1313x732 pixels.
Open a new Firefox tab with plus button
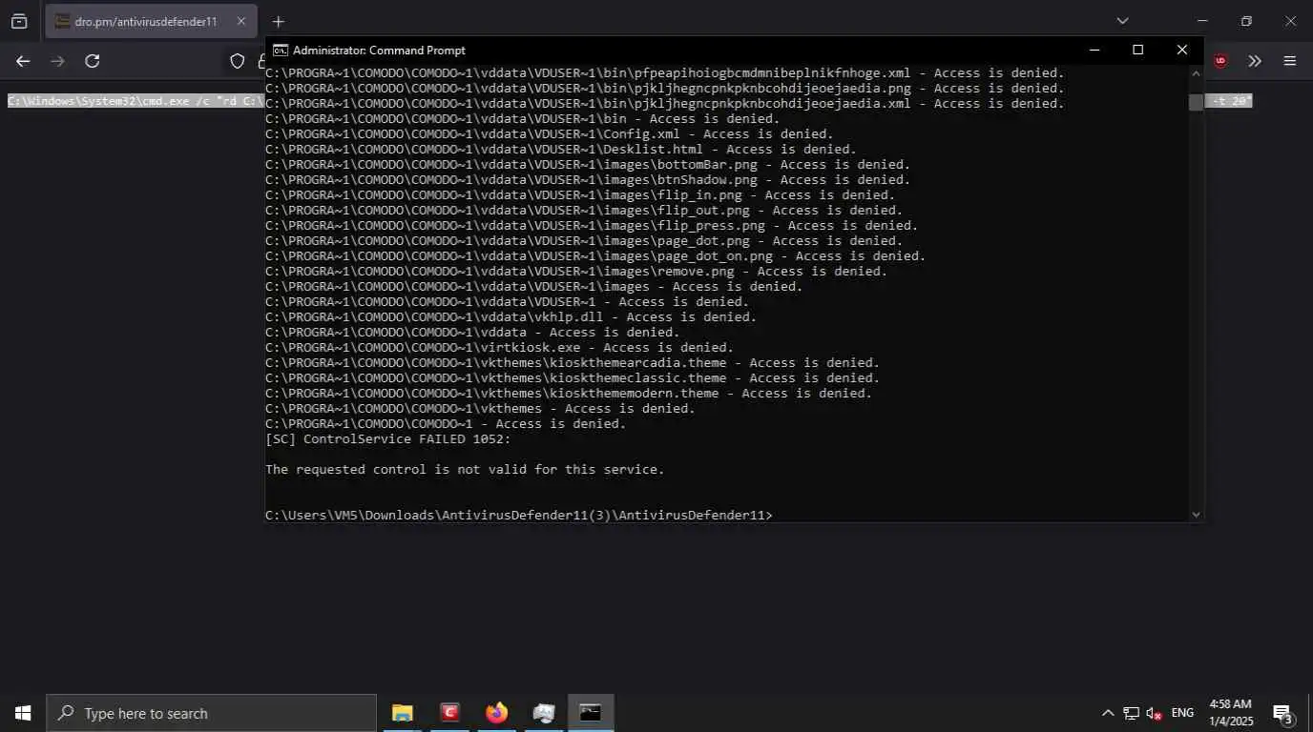[278, 21]
